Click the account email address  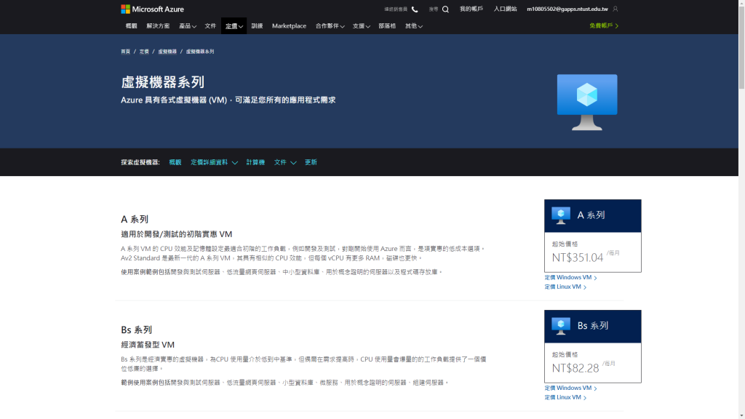pyautogui.click(x=567, y=9)
